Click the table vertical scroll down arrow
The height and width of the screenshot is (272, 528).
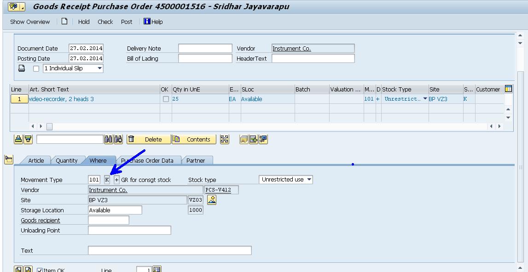point(509,118)
